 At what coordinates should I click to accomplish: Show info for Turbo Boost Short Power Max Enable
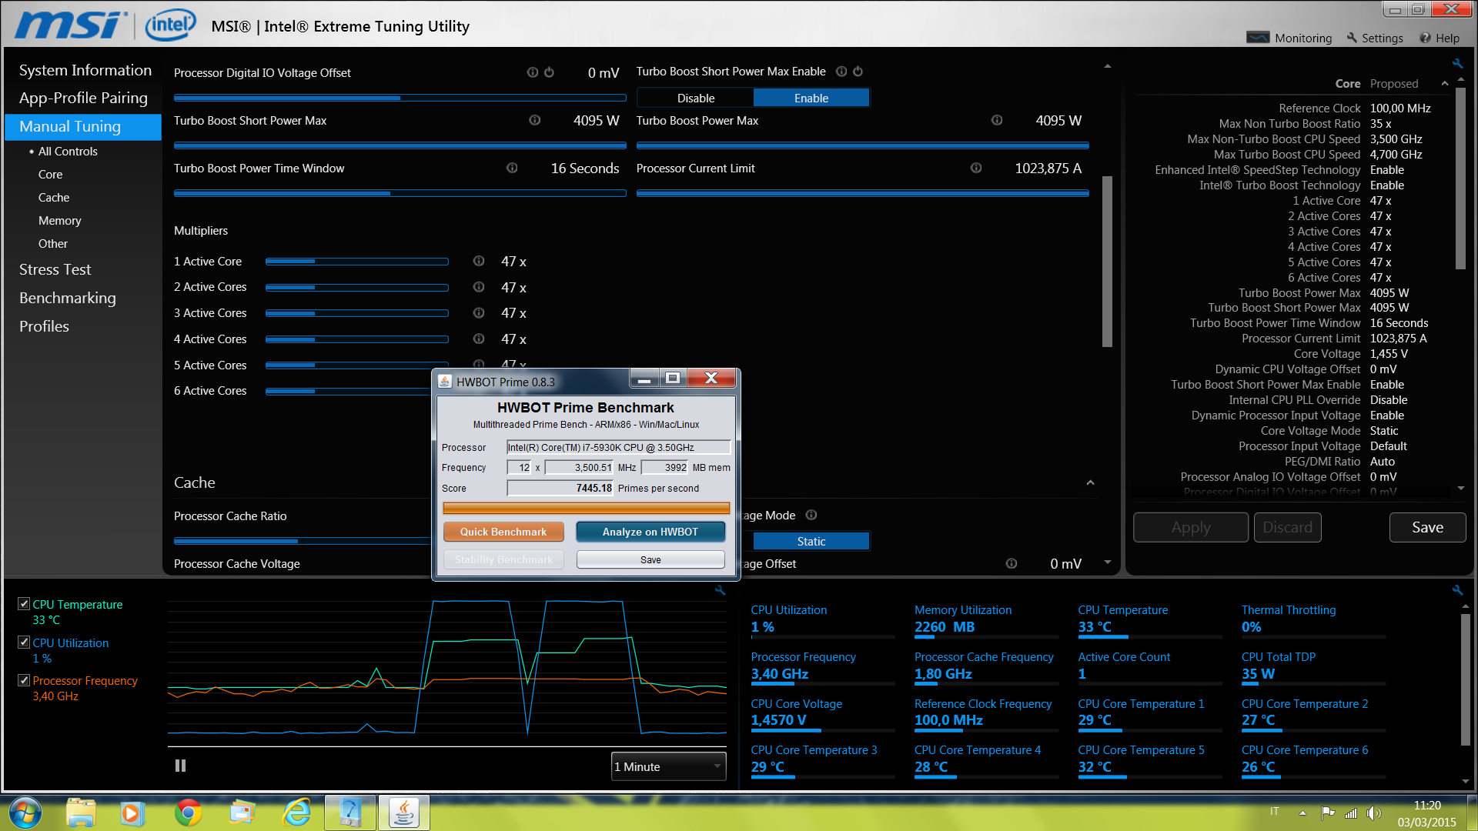point(841,72)
